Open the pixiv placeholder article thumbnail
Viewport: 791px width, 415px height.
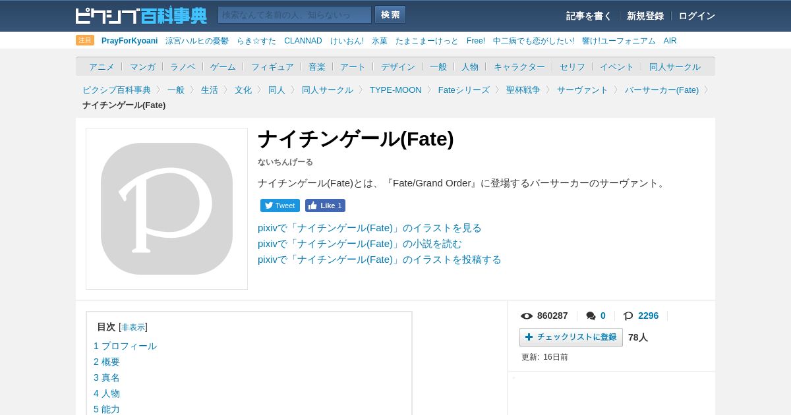[x=167, y=209]
